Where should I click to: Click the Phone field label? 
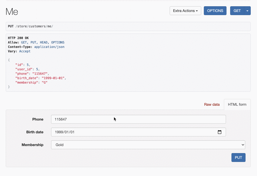point(38,119)
